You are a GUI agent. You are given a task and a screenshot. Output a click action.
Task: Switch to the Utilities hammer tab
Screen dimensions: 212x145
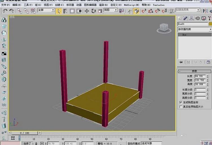[x=210, y=18]
